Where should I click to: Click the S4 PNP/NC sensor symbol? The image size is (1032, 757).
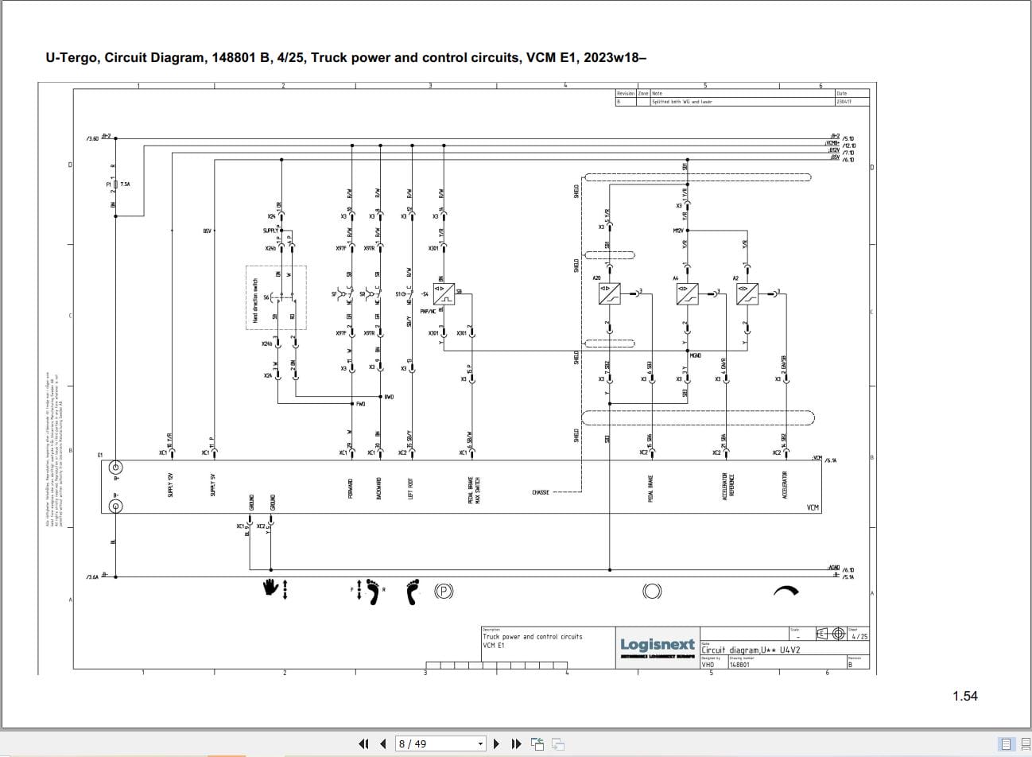[444, 294]
